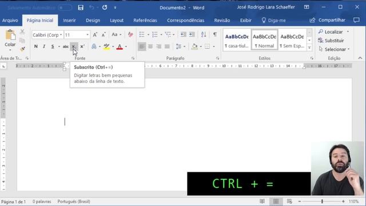This screenshot has width=366, height=206.
Task: Click the shading paint bucket icon
Action: [194, 46]
